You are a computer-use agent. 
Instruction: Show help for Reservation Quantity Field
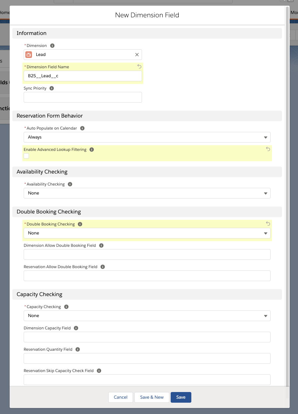click(78, 349)
